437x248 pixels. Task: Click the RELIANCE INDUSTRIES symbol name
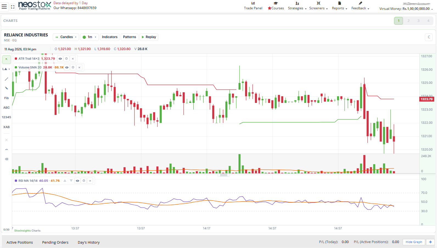[x=26, y=35]
